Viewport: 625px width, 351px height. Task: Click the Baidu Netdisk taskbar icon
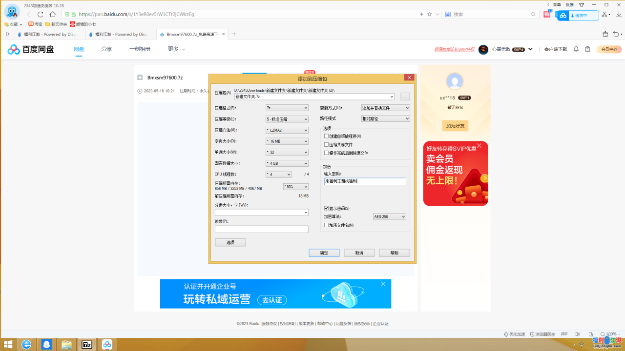(x=107, y=345)
